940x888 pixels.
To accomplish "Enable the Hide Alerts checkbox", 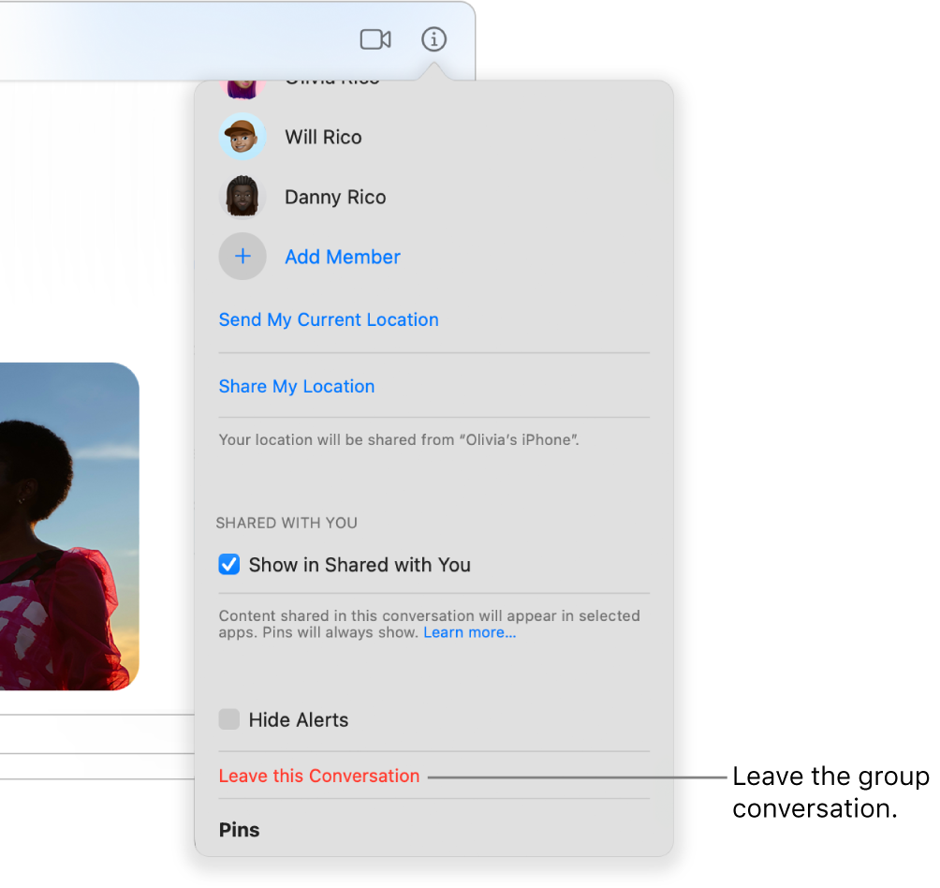I will click(229, 718).
